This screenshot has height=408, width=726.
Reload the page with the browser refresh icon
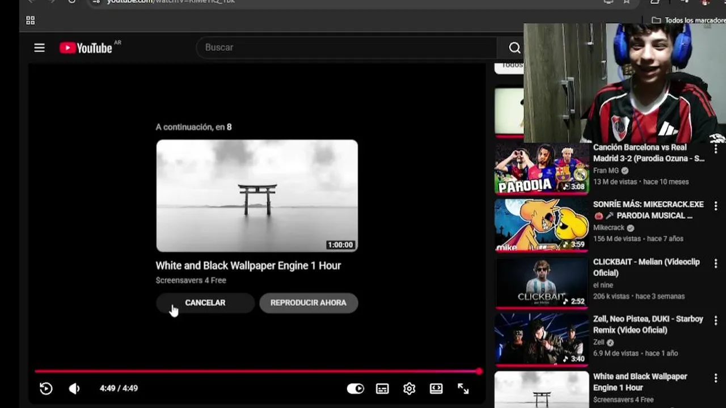pos(71,2)
